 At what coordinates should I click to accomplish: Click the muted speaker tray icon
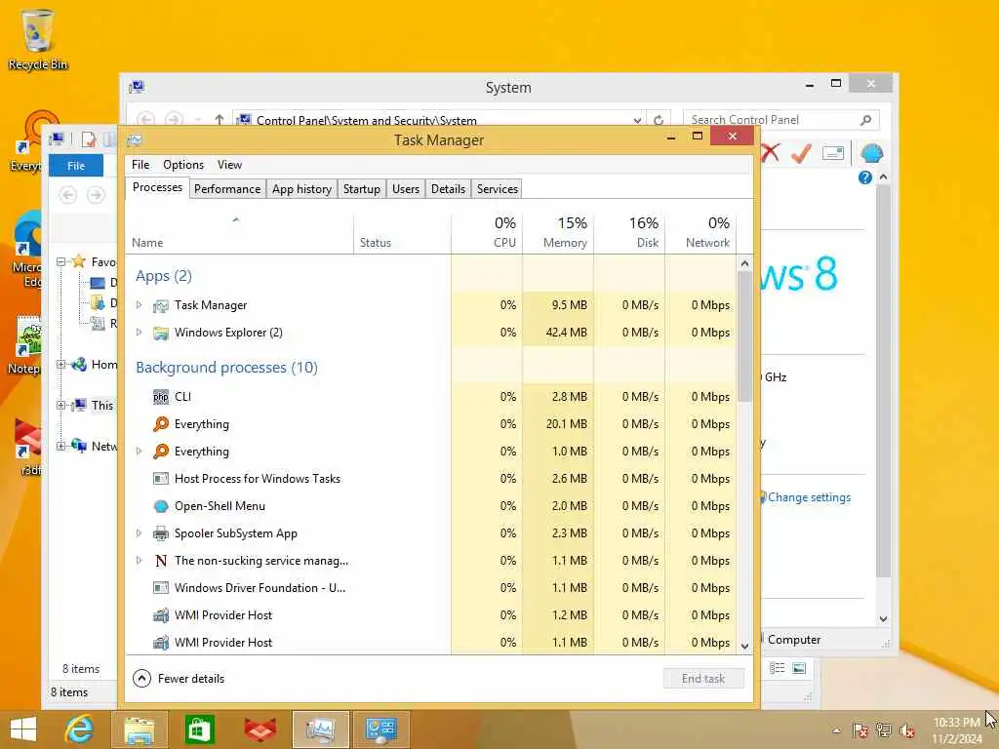[x=907, y=730]
